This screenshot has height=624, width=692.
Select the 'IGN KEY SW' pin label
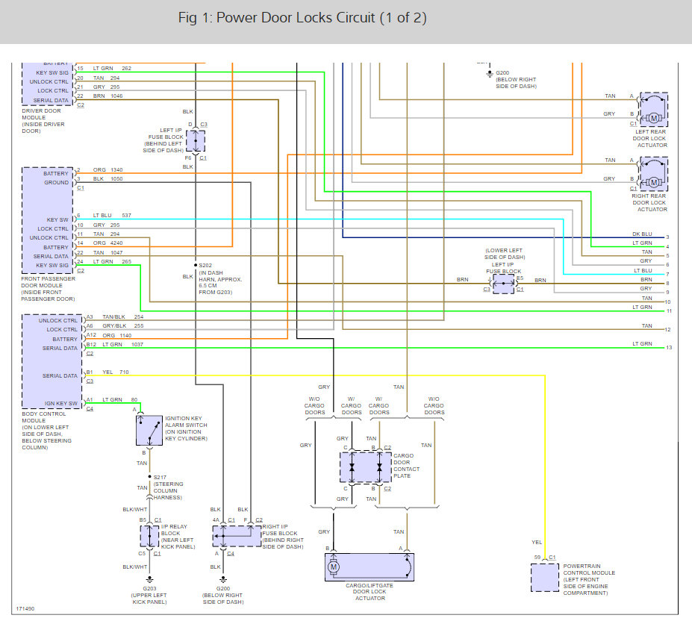tap(61, 403)
